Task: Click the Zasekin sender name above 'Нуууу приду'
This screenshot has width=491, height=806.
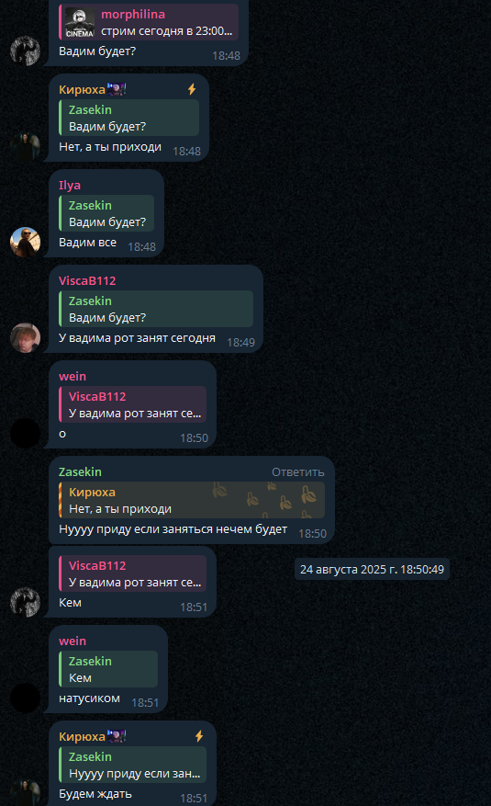Action: (80, 471)
